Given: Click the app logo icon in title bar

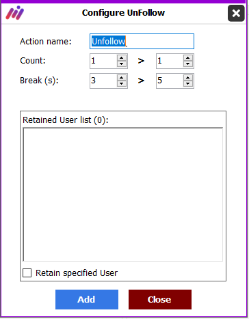Looking at the screenshot, I should 15,13.
